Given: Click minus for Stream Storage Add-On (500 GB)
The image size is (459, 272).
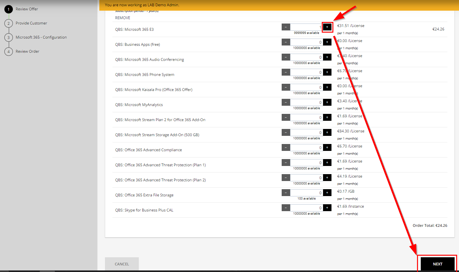Looking at the screenshot, I should (286, 132).
